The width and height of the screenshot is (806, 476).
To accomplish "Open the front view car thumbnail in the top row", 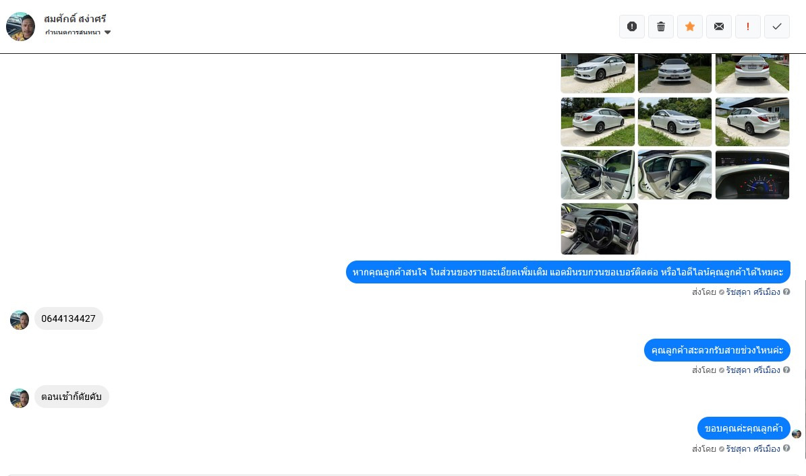I will 675,73.
